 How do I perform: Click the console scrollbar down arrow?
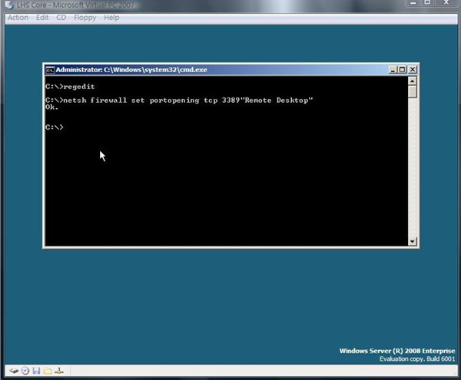[x=413, y=241]
